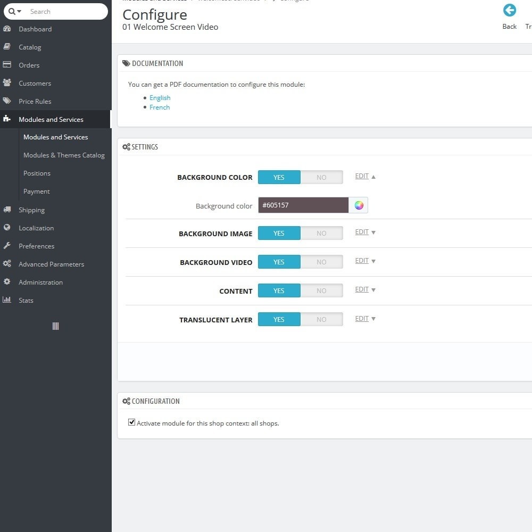This screenshot has height=532, width=532.
Task: Set Background Video to NO
Action: (321, 262)
